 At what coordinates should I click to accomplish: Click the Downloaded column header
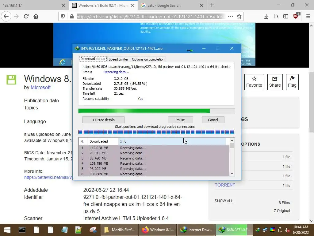[103, 141]
